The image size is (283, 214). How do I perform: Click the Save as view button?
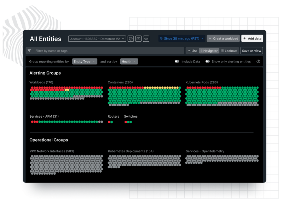click(x=251, y=50)
